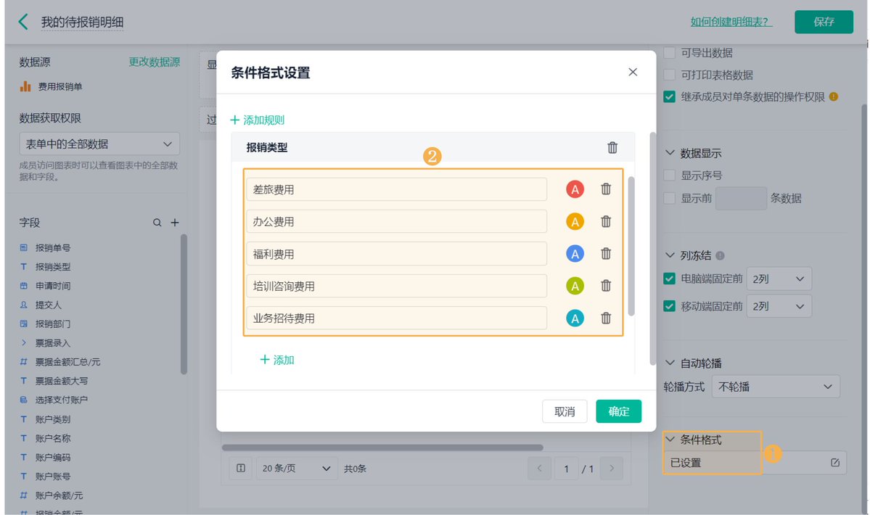Click the 费用报销单 data source chart icon
This screenshot has width=870, height=515.
coord(25,86)
